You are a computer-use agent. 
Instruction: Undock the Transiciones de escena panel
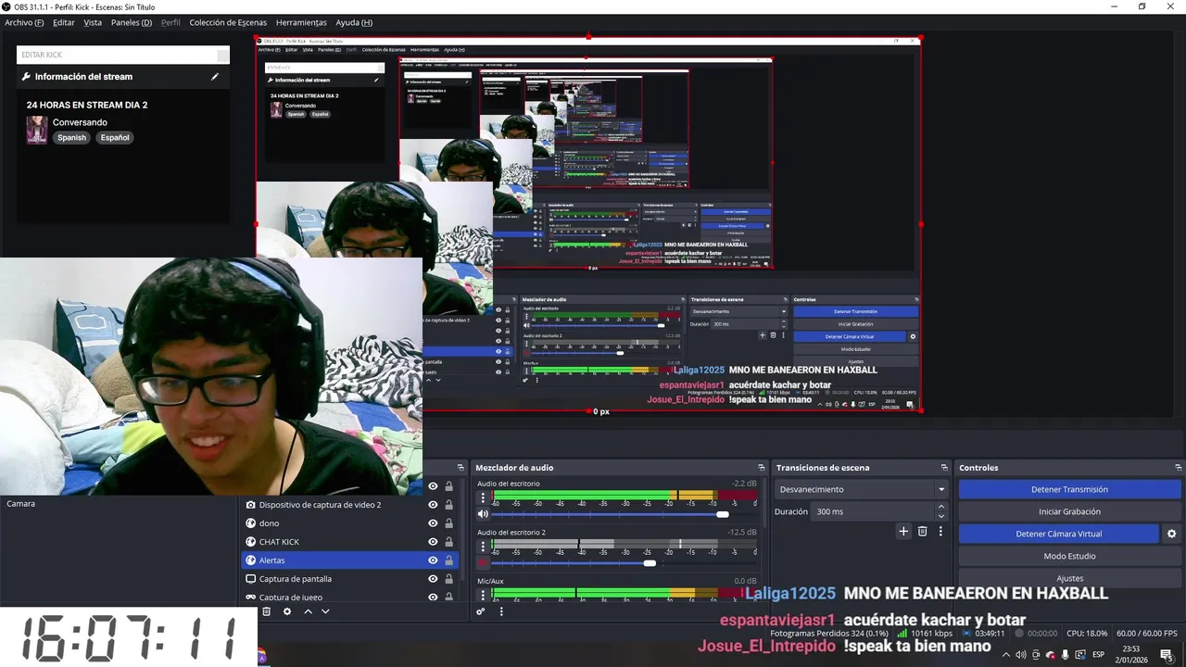(944, 468)
